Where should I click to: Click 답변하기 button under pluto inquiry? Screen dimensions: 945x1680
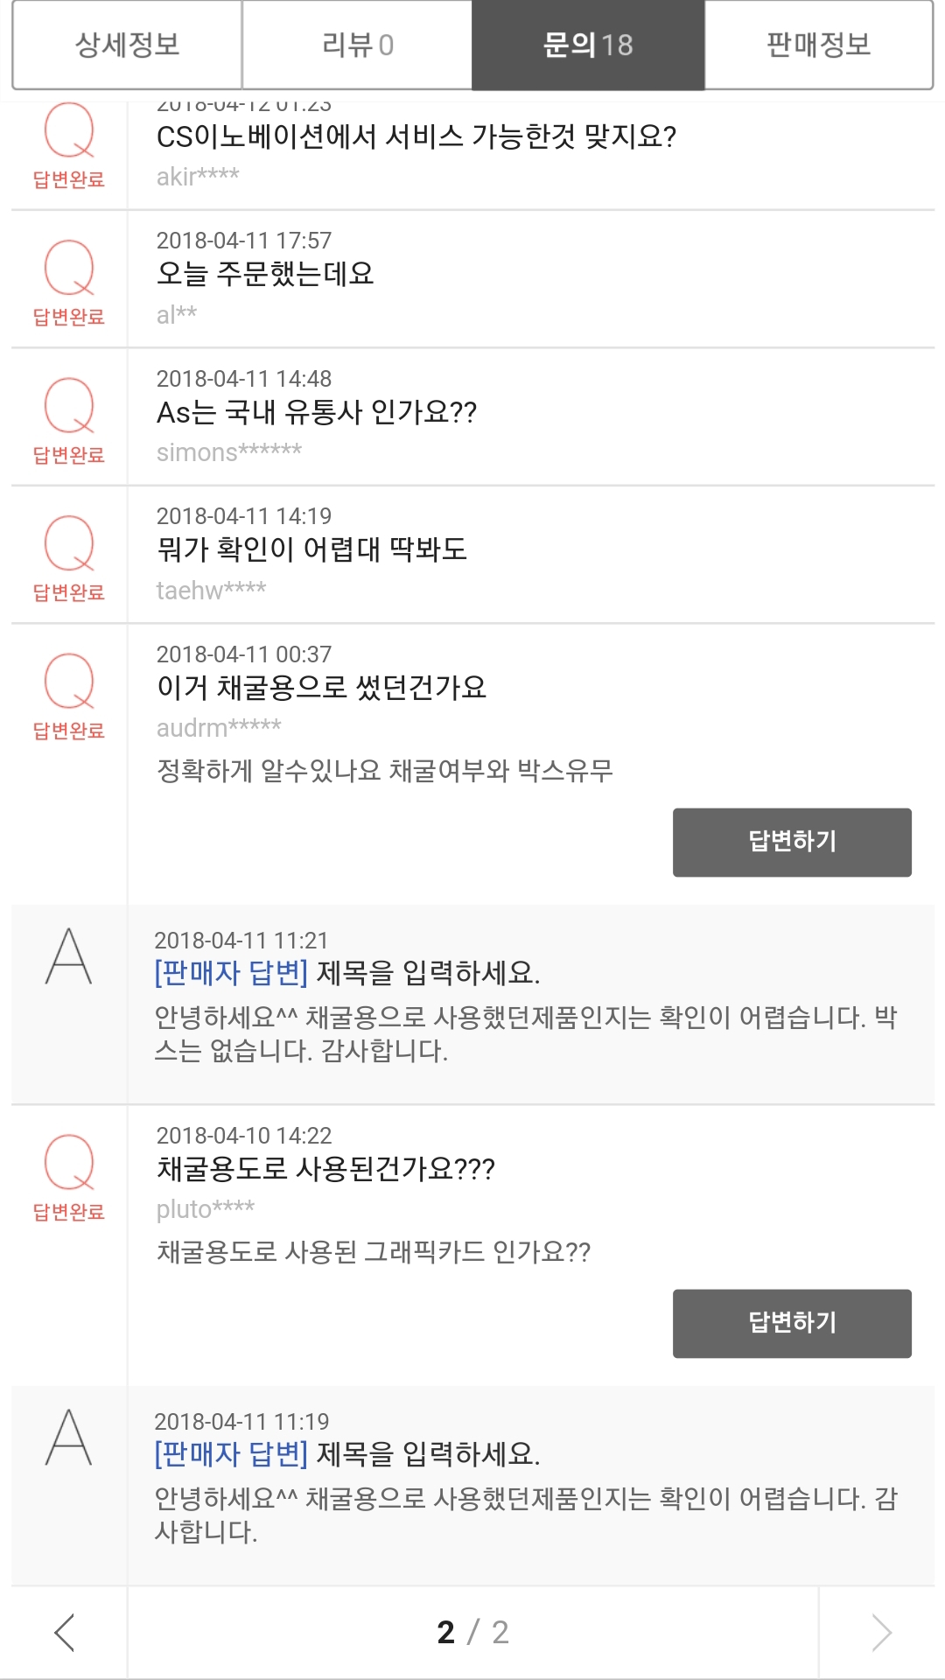(792, 1323)
